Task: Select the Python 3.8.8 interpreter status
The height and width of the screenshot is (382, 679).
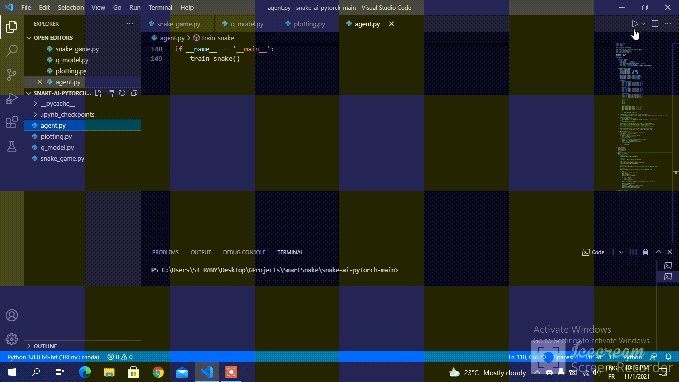Action: (x=53, y=357)
